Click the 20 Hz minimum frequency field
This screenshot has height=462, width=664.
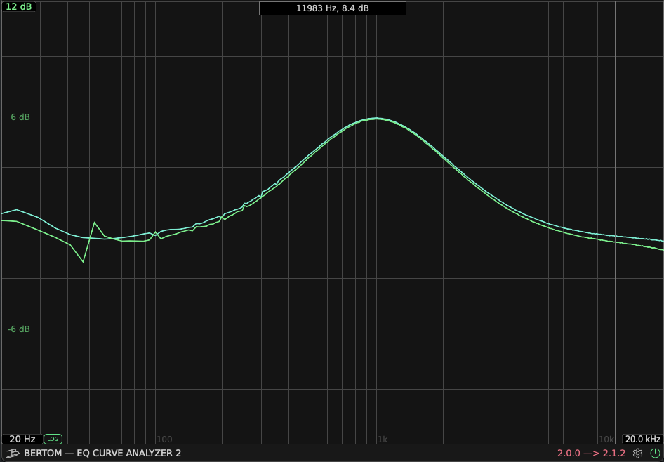coord(22,439)
